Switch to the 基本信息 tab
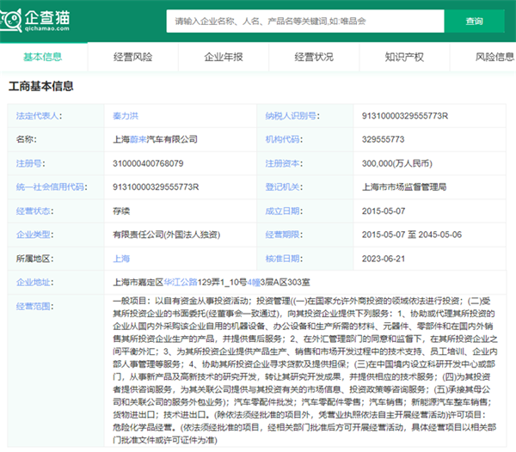 click(42, 57)
